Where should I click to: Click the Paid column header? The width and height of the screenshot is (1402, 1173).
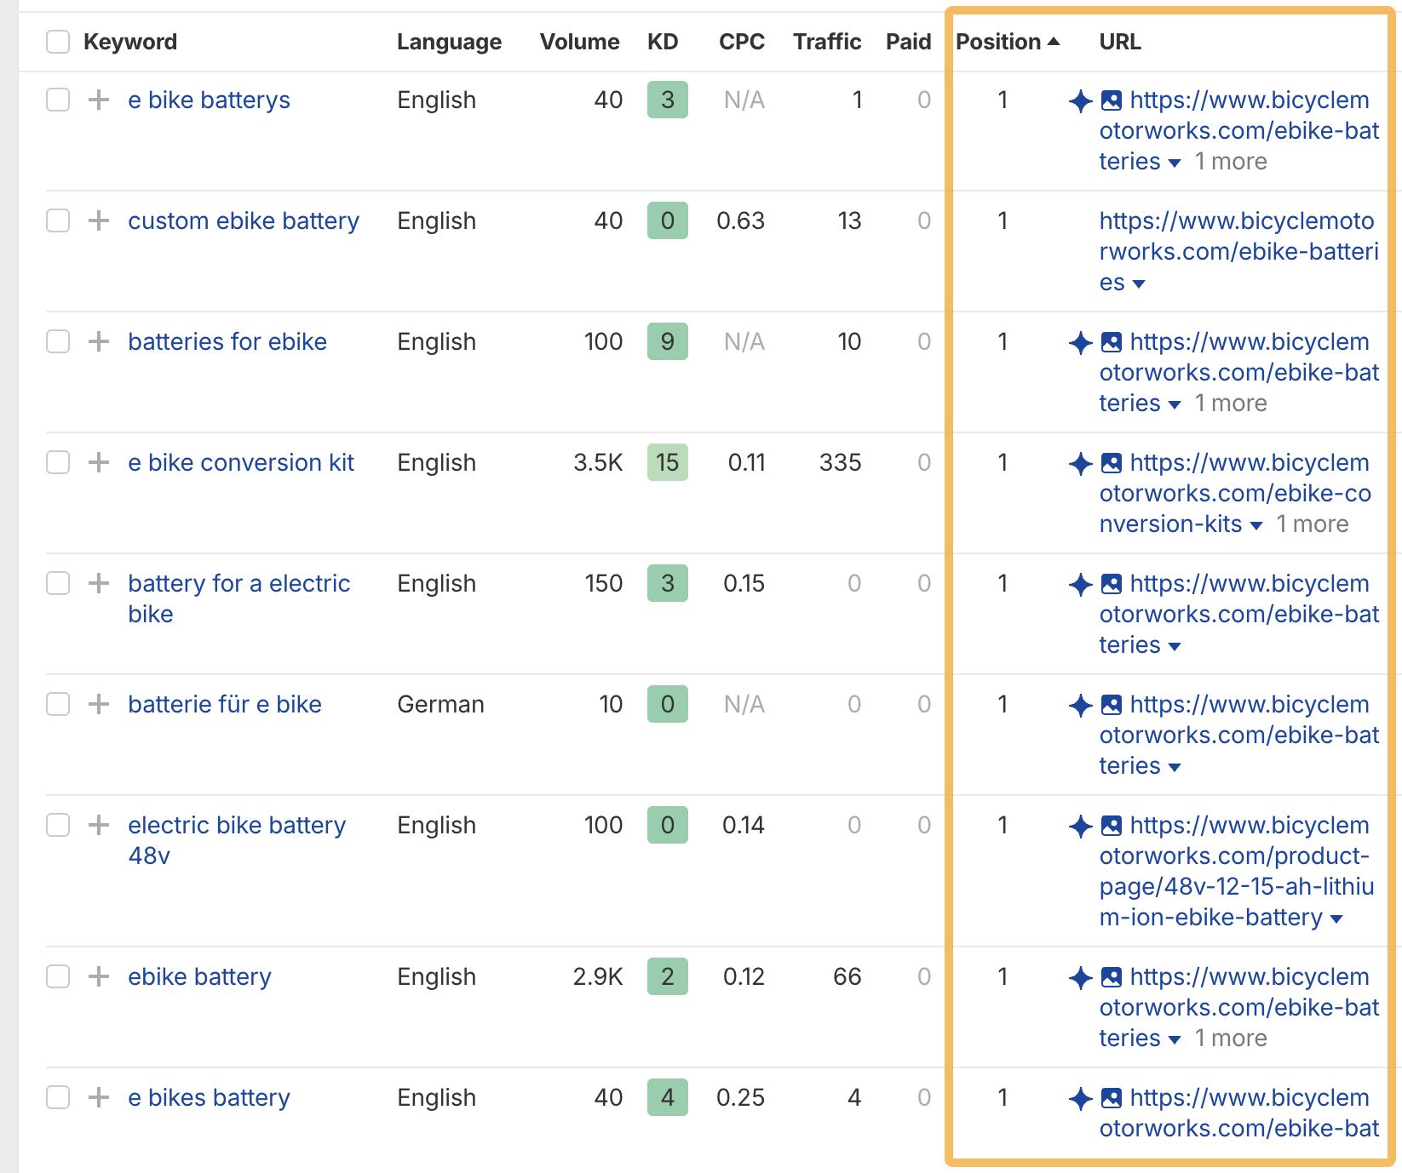pos(908,42)
